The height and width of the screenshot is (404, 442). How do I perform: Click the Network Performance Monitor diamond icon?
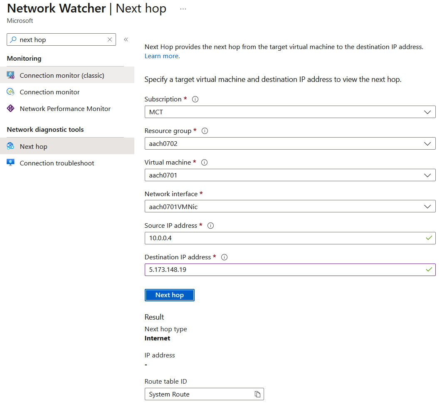(x=11, y=108)
